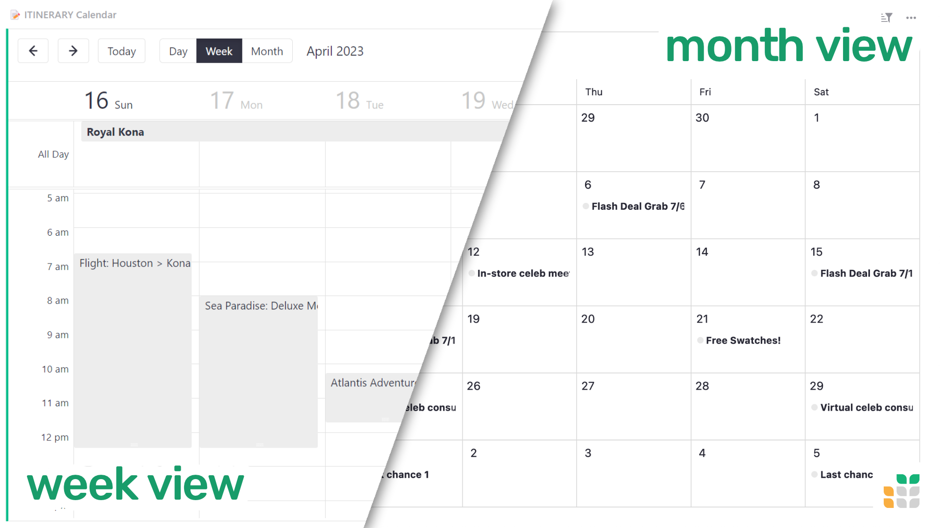The height and width of the screenshot is (528, 940).
Task: Switch to Week view tab
Action: click(219, 51)
